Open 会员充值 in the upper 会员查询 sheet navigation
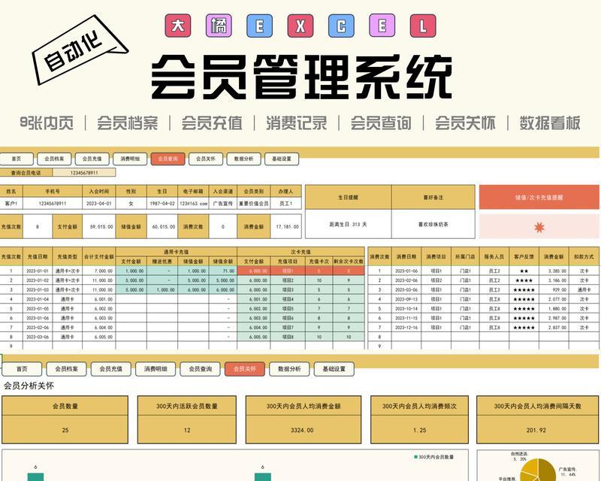The image size is (601, 481). 92,159
